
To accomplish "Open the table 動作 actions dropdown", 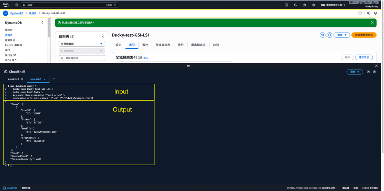I will pyautogui.click(x=342, y=35).
